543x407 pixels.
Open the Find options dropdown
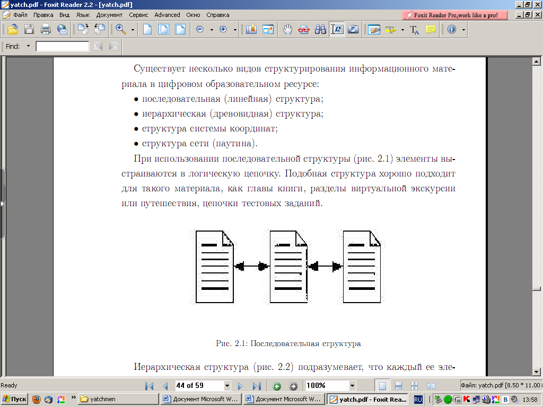[29, 46]
